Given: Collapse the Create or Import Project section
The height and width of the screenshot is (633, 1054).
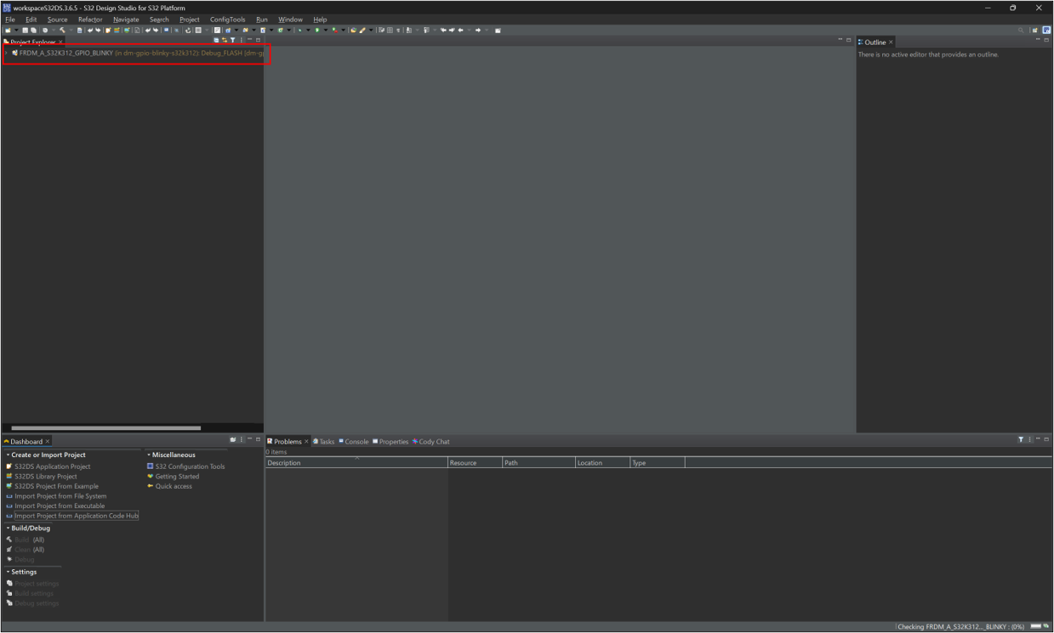Looking at the screenshot, I should click(x=8, y=455).
